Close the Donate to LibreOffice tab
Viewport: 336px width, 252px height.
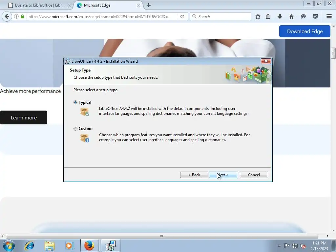70,6
